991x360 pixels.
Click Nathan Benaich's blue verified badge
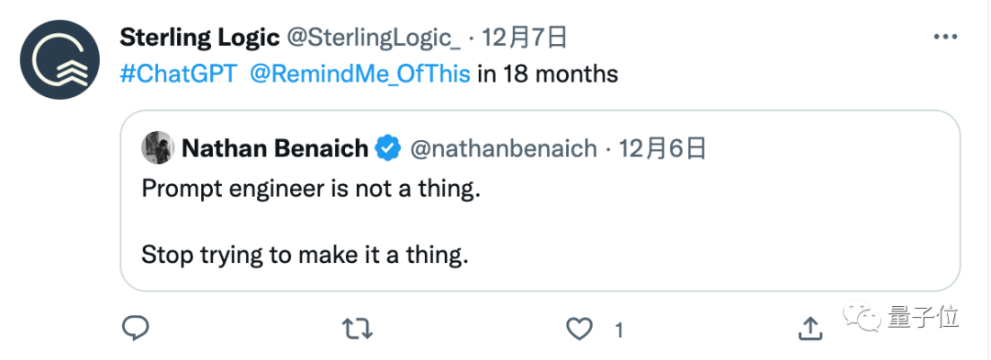tap(387, 149)
